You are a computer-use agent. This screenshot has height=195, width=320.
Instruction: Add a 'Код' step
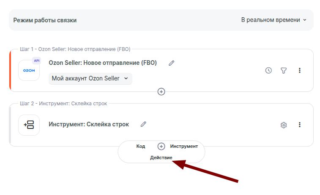[141, 146]
